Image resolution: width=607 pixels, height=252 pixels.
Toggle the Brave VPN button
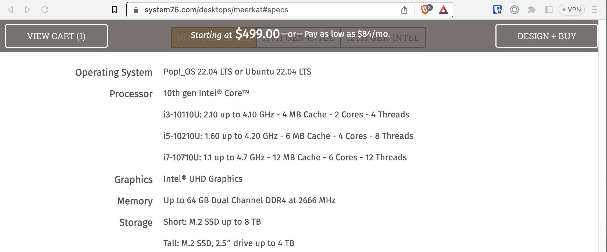click(572, 10)
